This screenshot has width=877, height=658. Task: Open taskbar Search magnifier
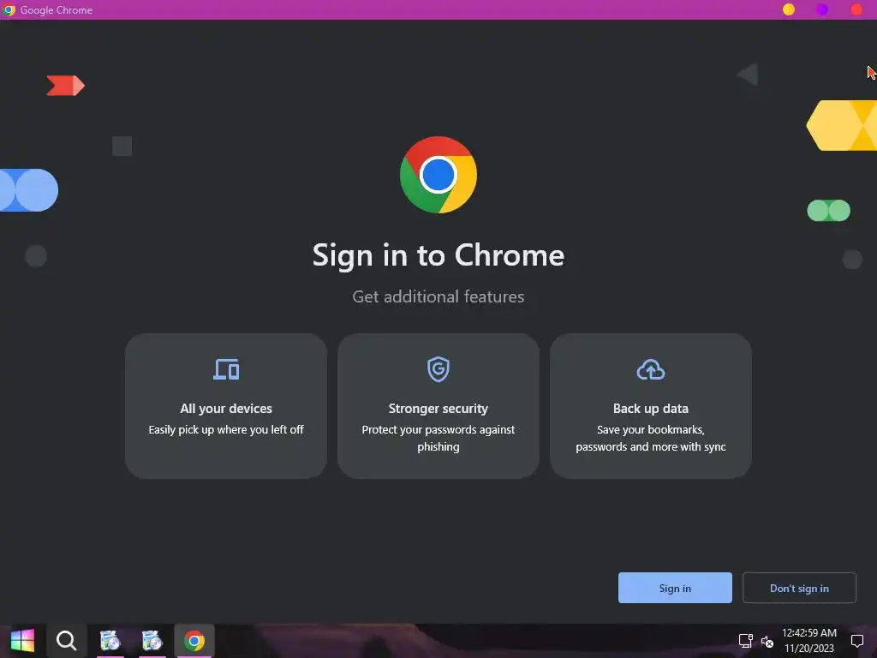point(66,641)
